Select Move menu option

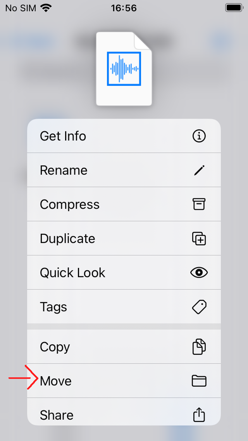point(56,381)
